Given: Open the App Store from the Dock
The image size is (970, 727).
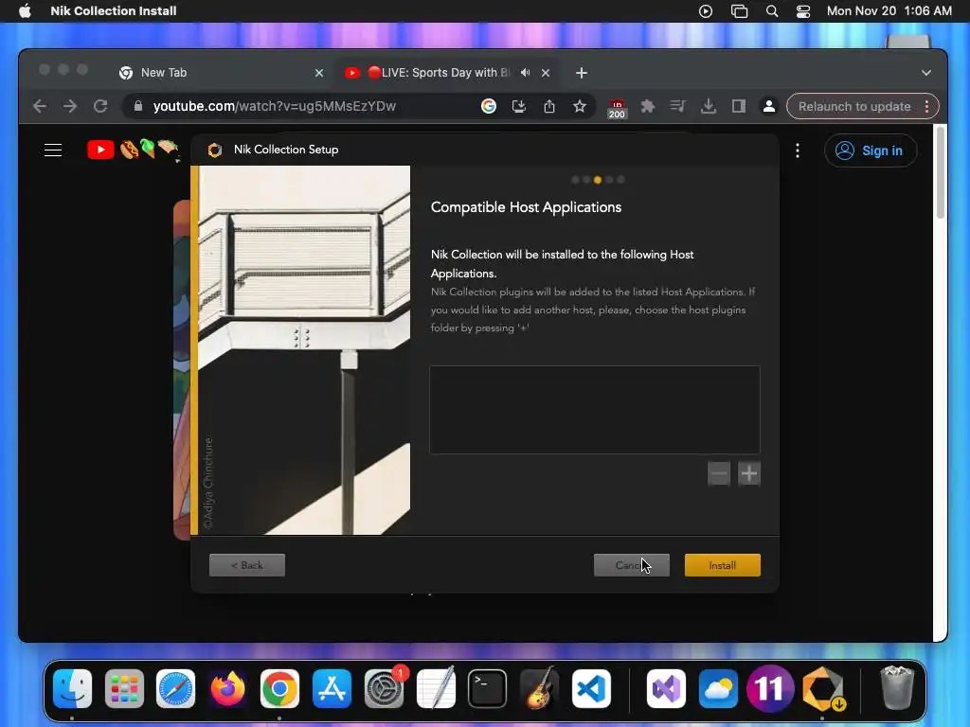Looking at the screenshot, I should pyautogui.click(x=332, y=688).
